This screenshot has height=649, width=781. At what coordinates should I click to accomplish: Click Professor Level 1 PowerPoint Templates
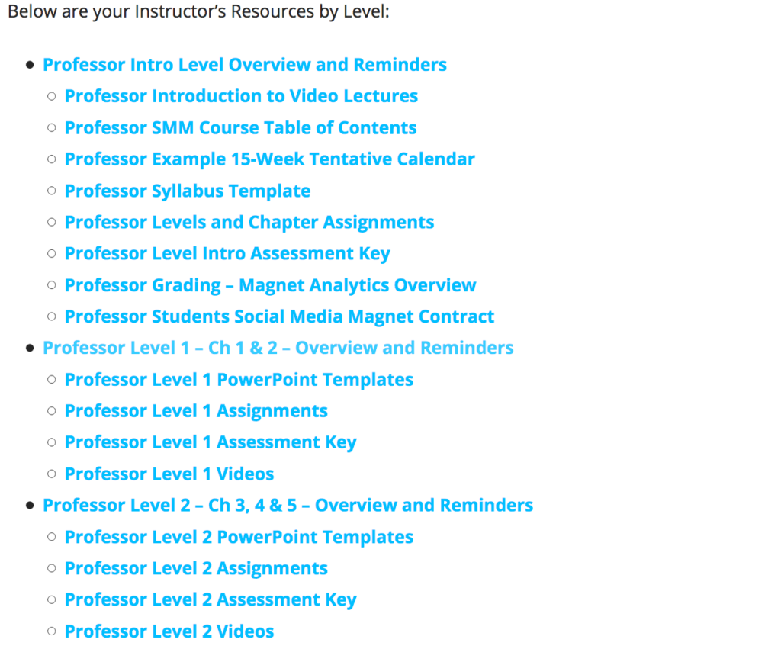click(x=239, y=380)
